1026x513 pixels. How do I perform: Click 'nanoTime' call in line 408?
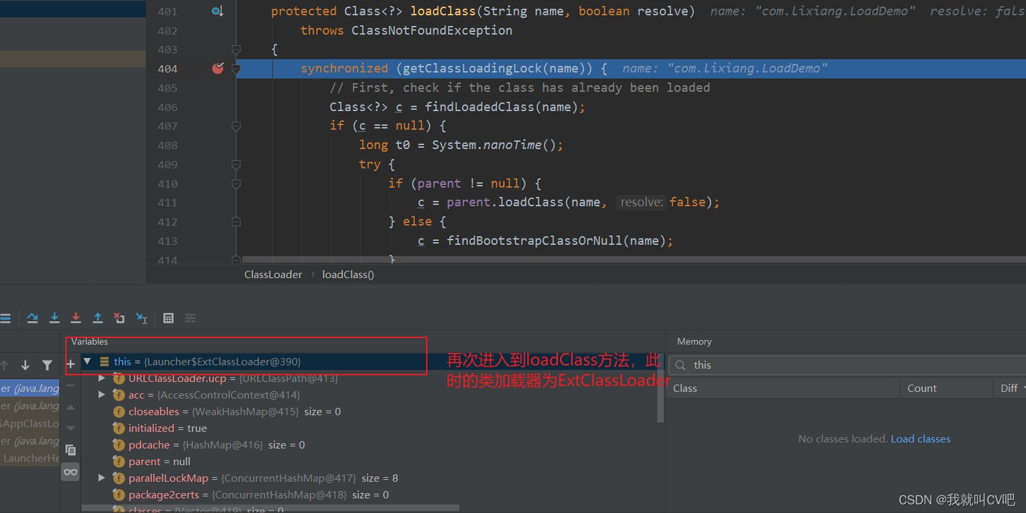(512, 145)
